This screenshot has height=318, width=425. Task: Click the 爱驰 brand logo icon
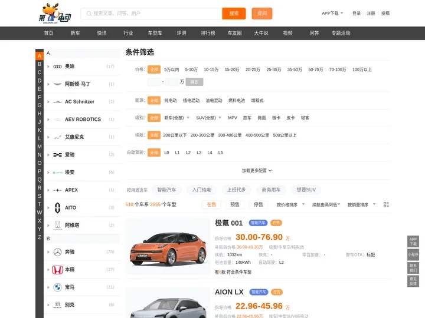pos(57,155)
